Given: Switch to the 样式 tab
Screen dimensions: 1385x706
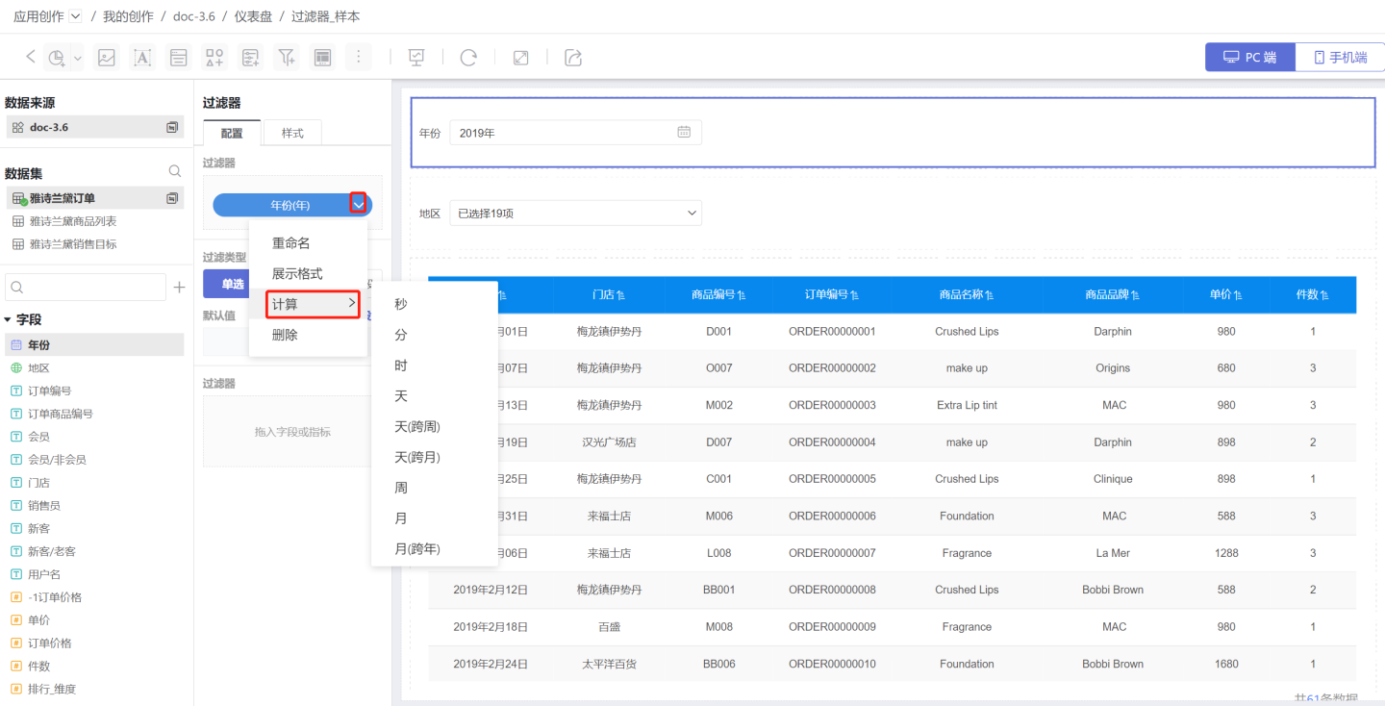Looking at the screenshot, I should tap(292, 133).
